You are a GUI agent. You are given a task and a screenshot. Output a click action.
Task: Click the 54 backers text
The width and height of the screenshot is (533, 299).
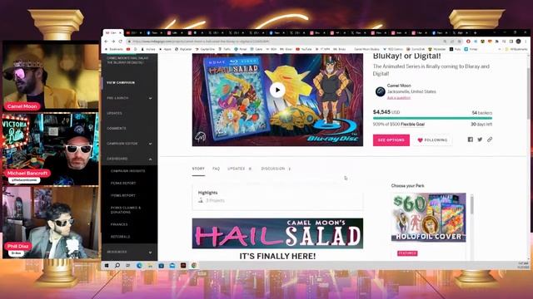(x=481, y=113)
